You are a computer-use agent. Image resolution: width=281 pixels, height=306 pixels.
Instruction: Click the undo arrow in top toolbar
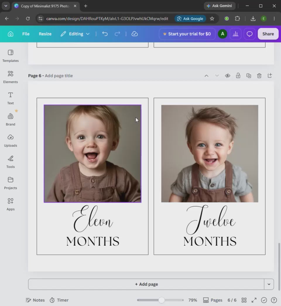point(105,34)
